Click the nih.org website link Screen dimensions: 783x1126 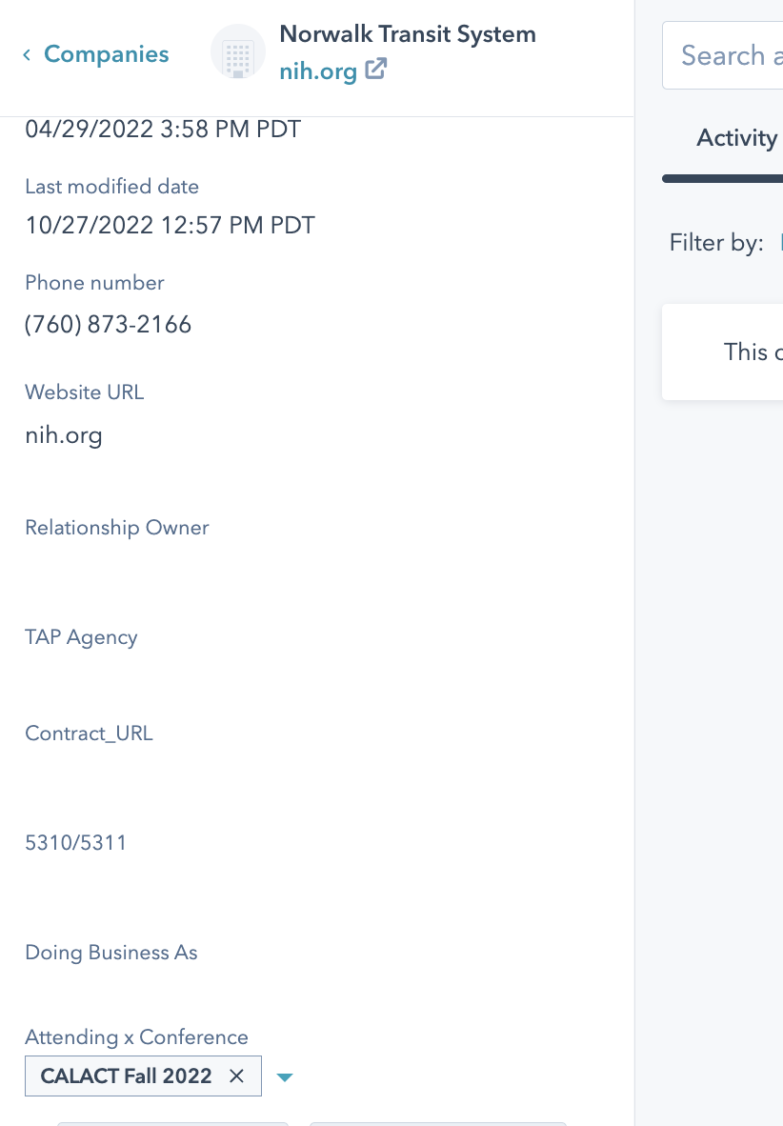click(318, 71)
